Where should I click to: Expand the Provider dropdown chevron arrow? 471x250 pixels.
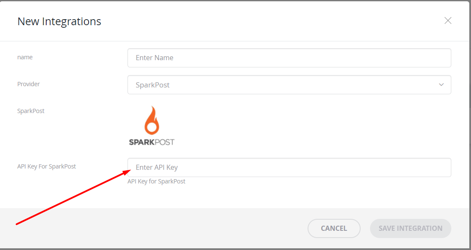[x=441, y=85]
